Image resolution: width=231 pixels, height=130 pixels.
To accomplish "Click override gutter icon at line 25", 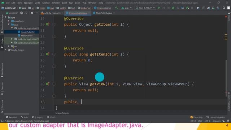I will (x=47, y=54).
